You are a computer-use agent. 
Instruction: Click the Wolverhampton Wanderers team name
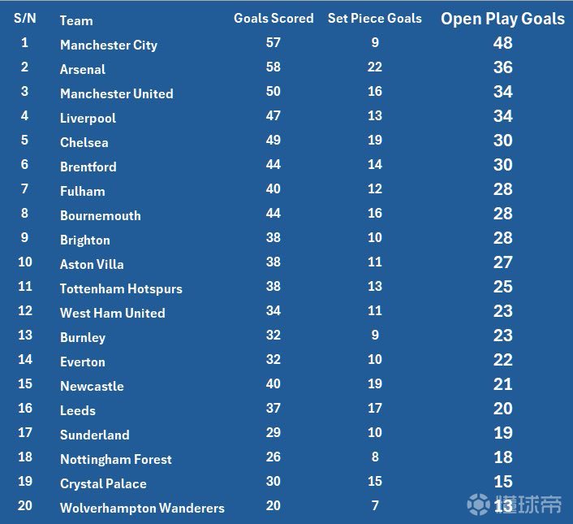142,508
